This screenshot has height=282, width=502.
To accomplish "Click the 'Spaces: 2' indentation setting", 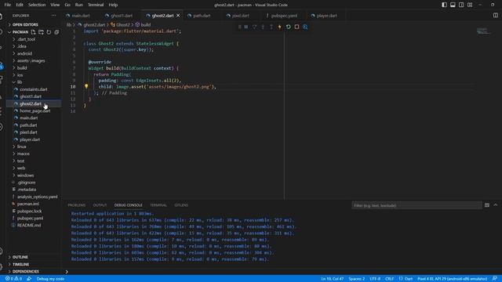I will tap(356, 279).
